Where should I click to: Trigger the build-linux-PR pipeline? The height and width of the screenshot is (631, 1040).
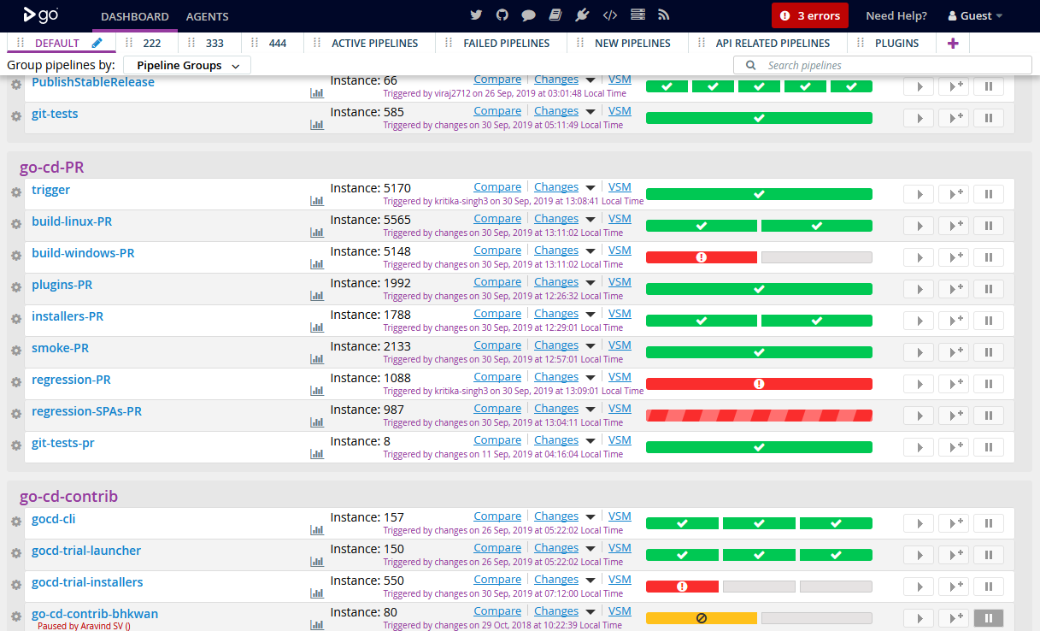(x=919, y=226)
